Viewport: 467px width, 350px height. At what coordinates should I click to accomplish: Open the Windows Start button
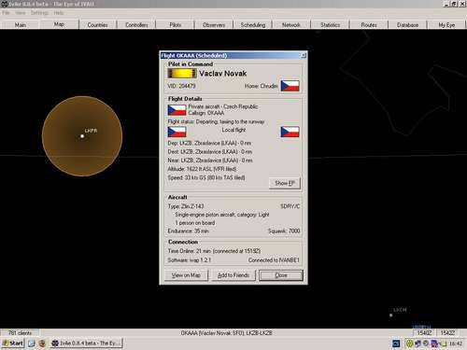[13, 343]
